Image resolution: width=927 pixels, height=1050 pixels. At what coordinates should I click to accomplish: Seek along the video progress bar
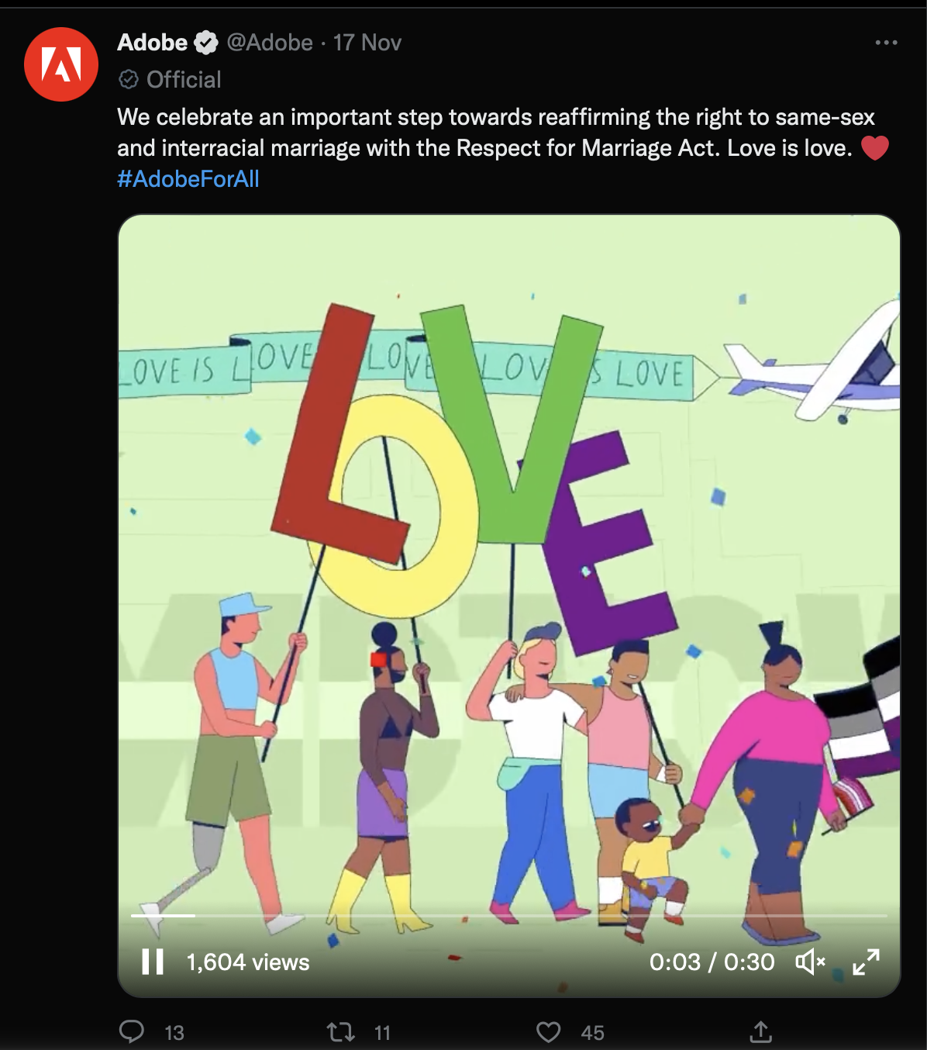tap(509, 916)
